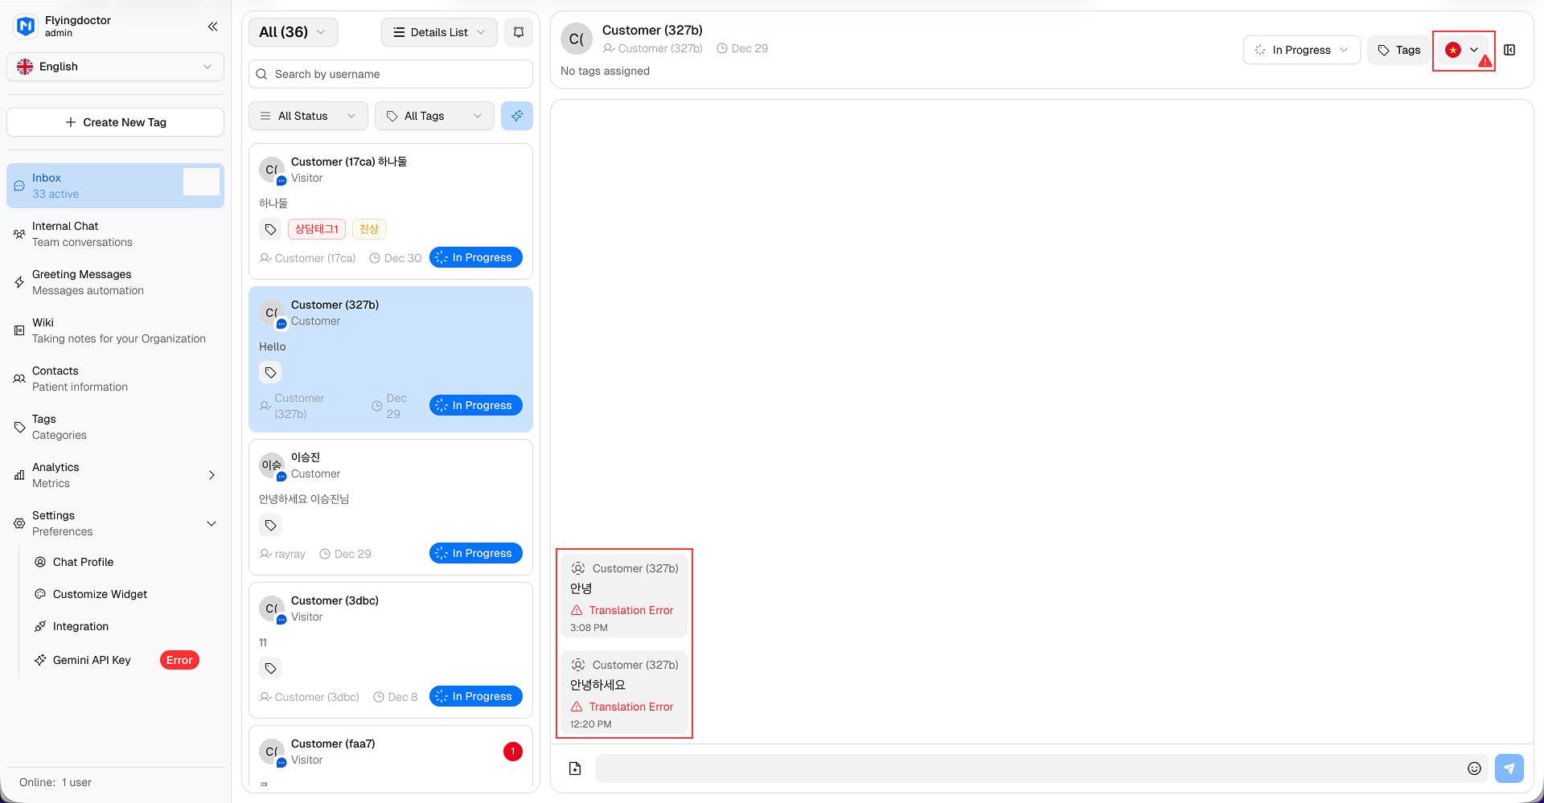
Task: Click the Create New Tag button
Action: (x=115, y=122)
